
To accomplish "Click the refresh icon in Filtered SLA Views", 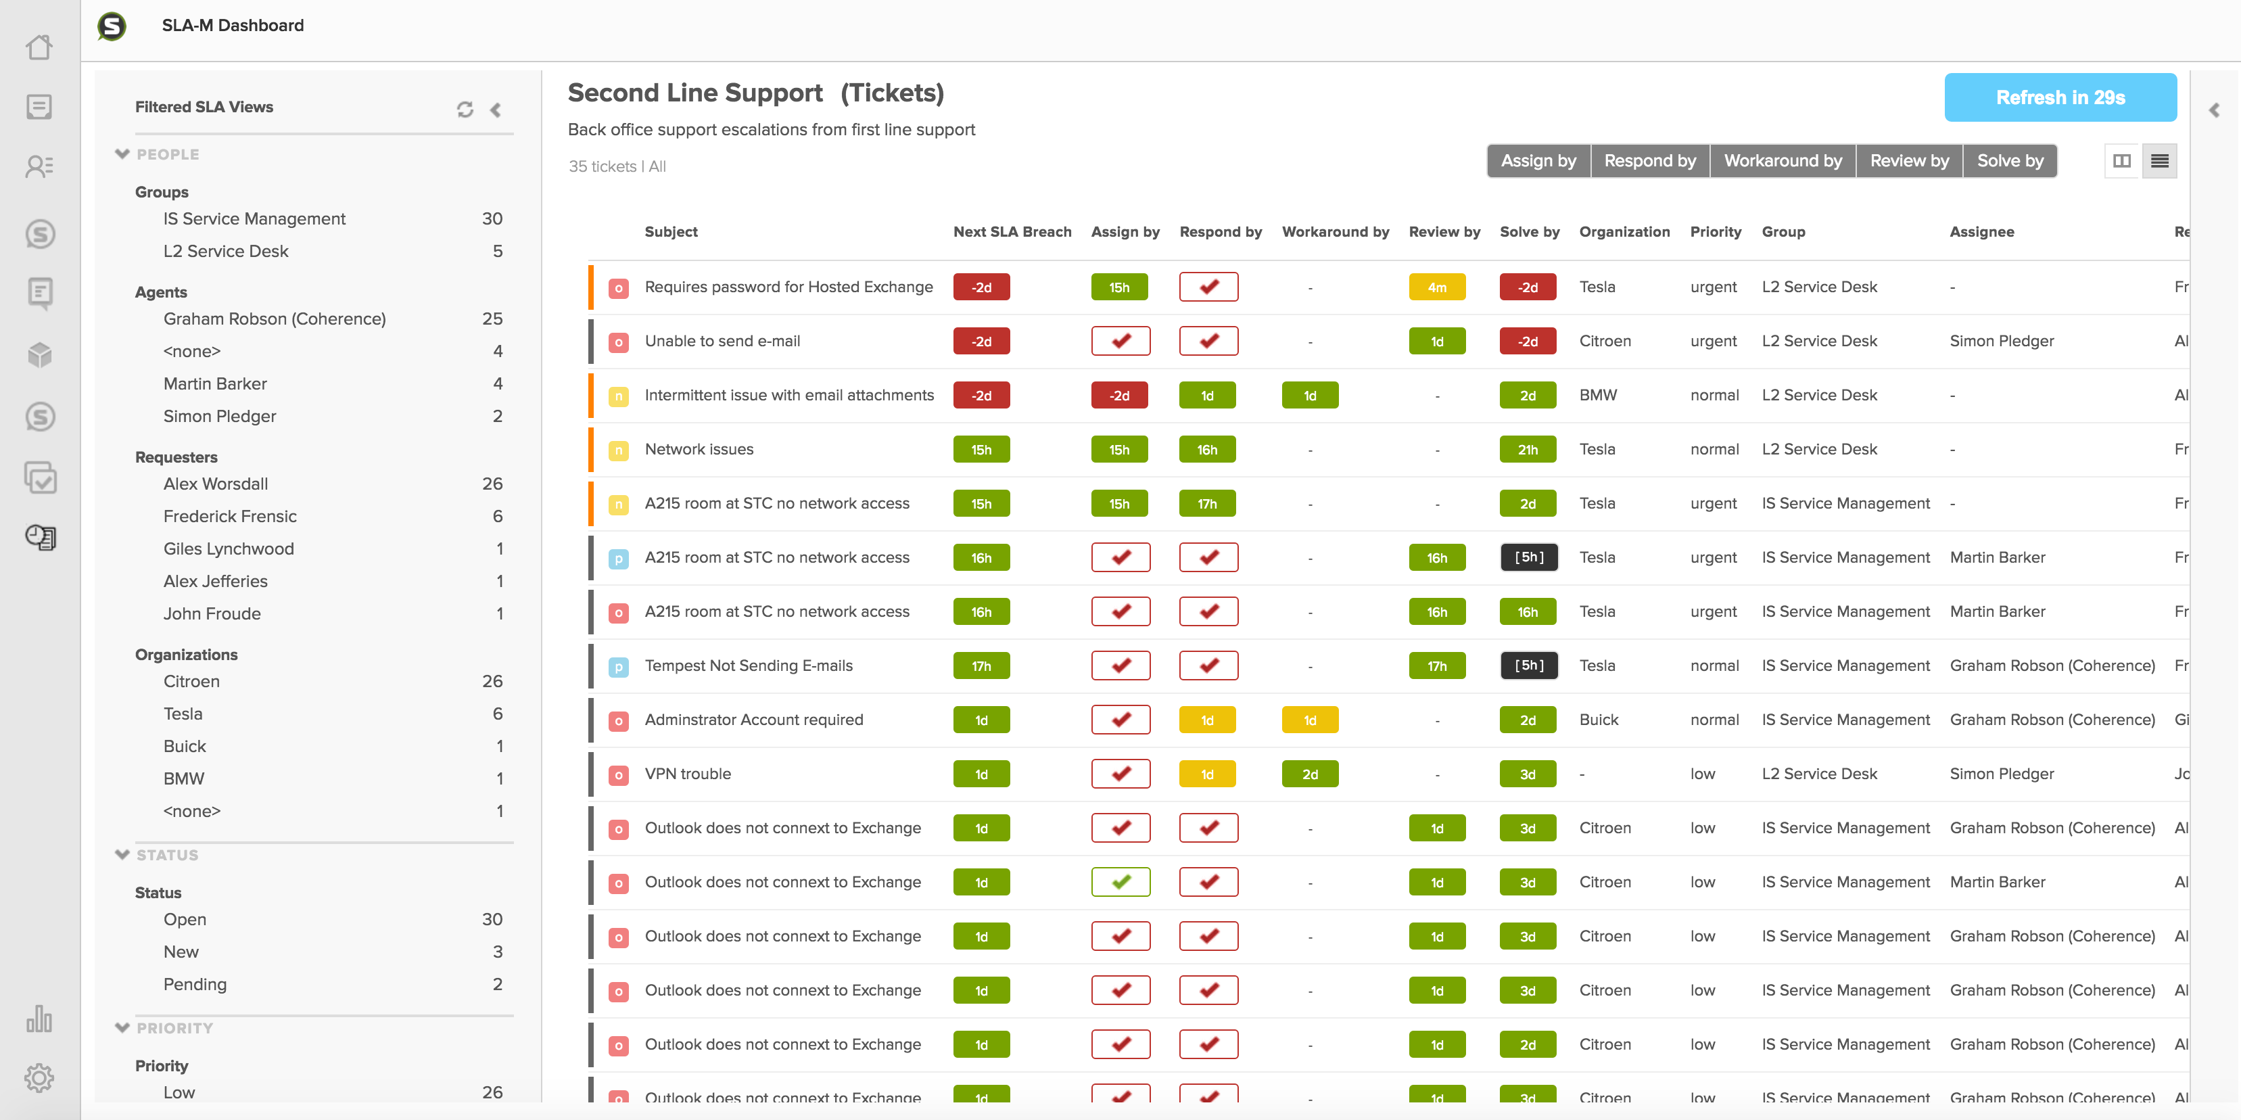I will tap(465, 109).
